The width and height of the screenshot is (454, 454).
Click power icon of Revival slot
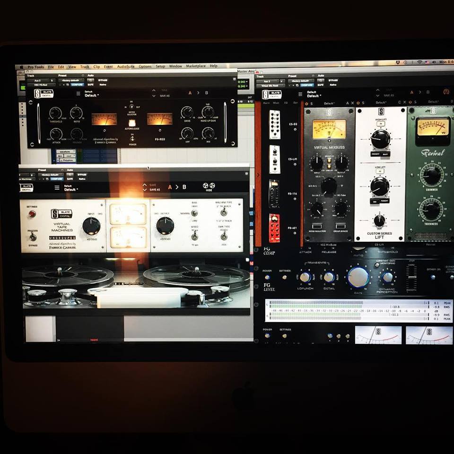click(x=410, y=102)
